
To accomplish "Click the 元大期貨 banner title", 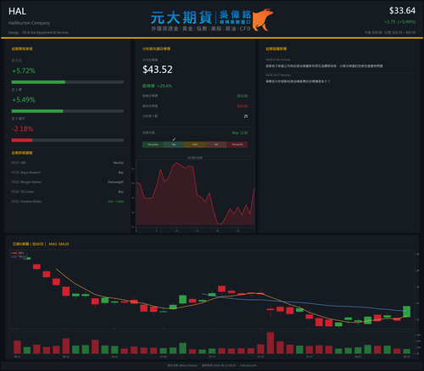I will point(181,18).
